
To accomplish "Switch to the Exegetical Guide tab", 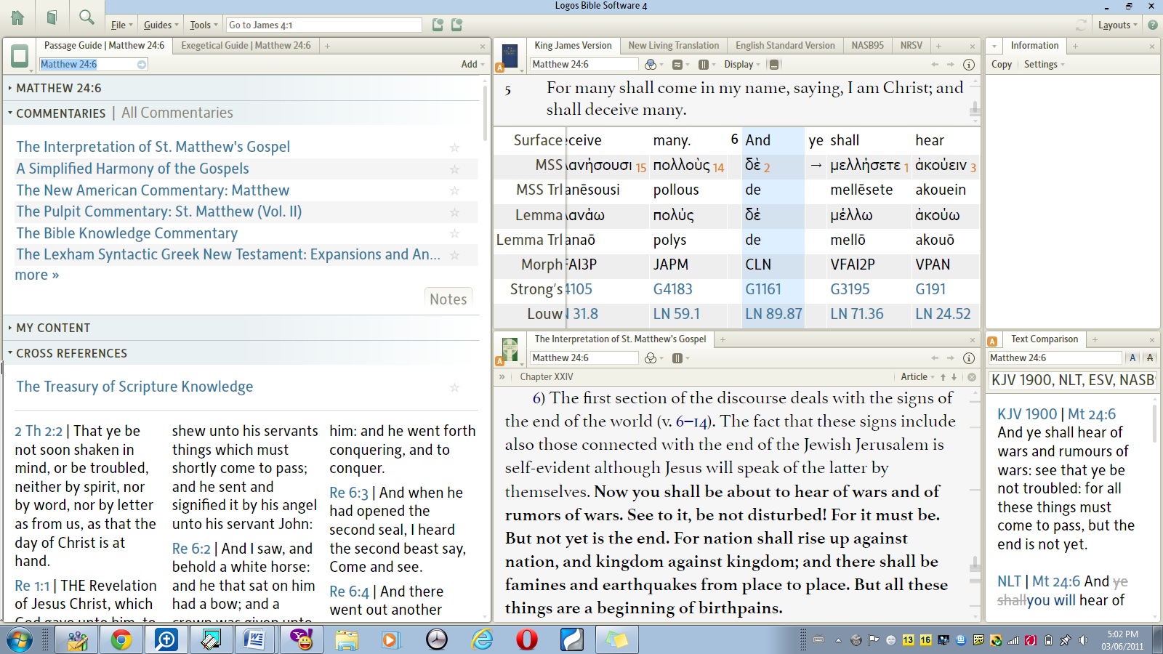I will point(246,45).
